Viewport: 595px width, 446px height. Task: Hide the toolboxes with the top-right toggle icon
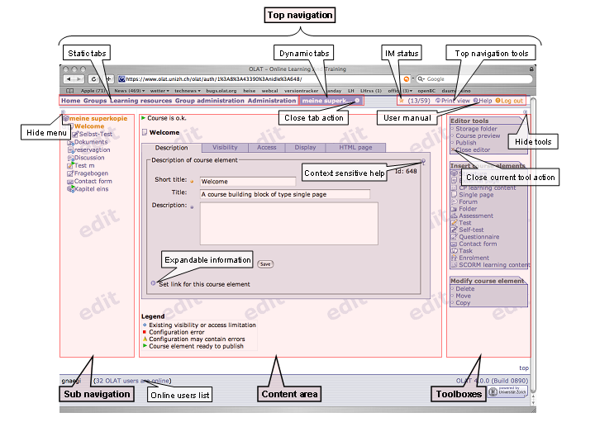tap(526, 111)
